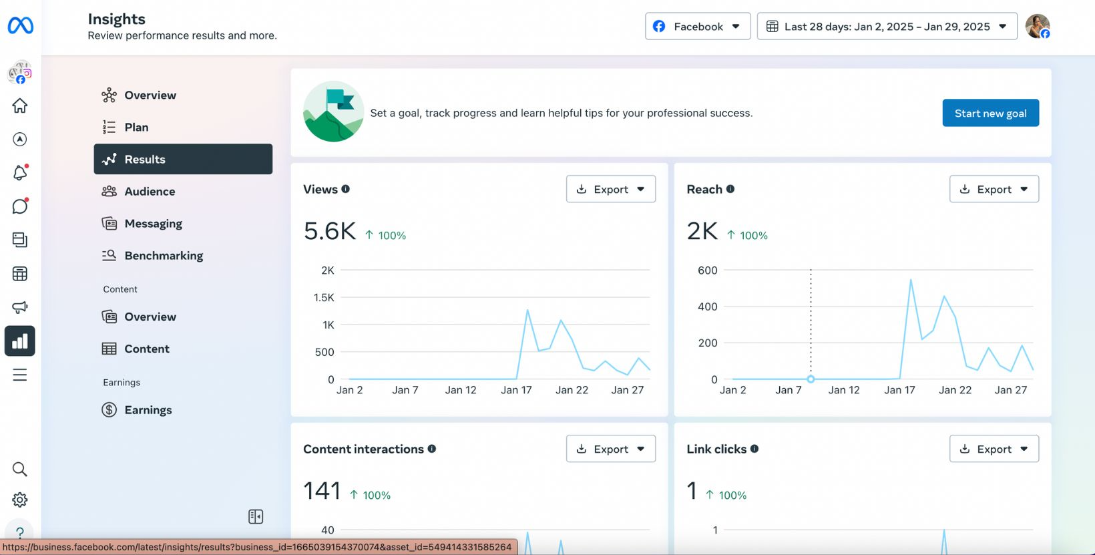Open Notifications bell icon
Image resolution: width=1095 pixels, height=555 pixels.
point(20,173)
